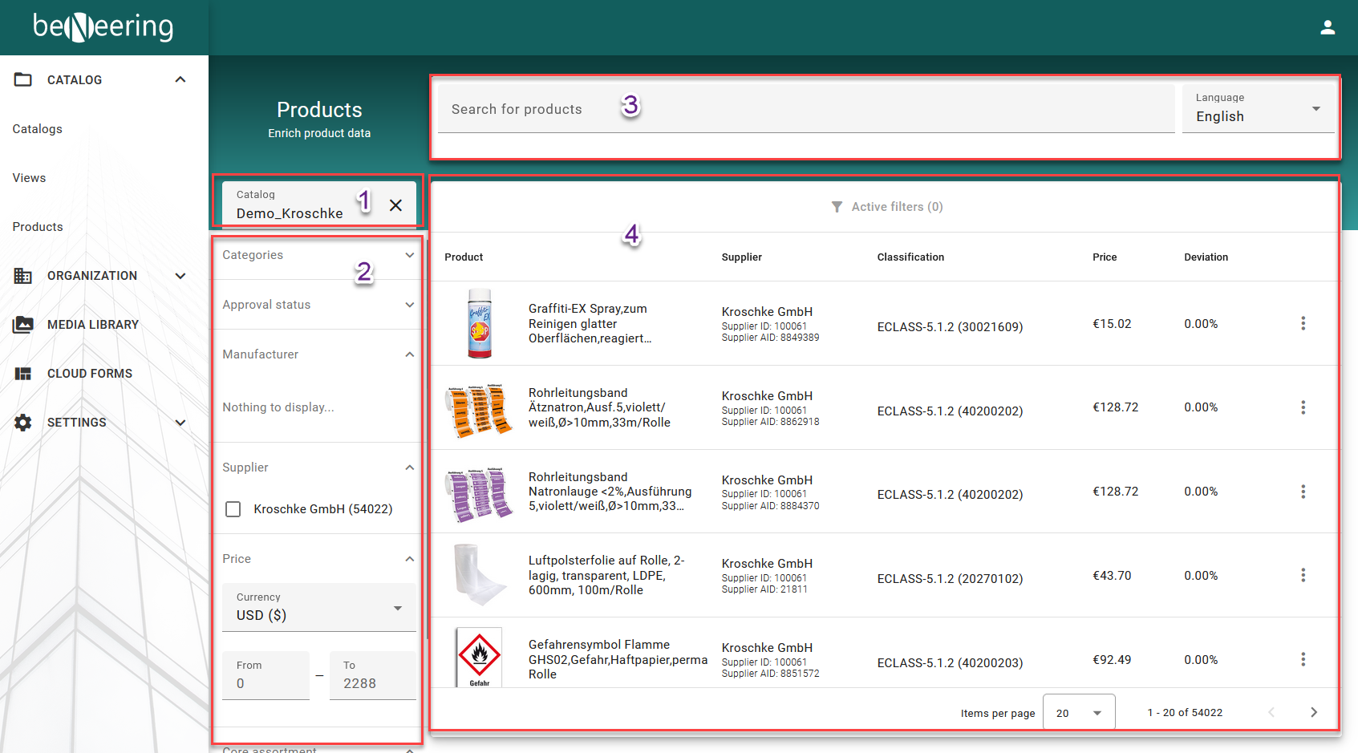Click the Supplier column header
The width and height of the screenshot is (1358, 753).
[x=741, y=257]
